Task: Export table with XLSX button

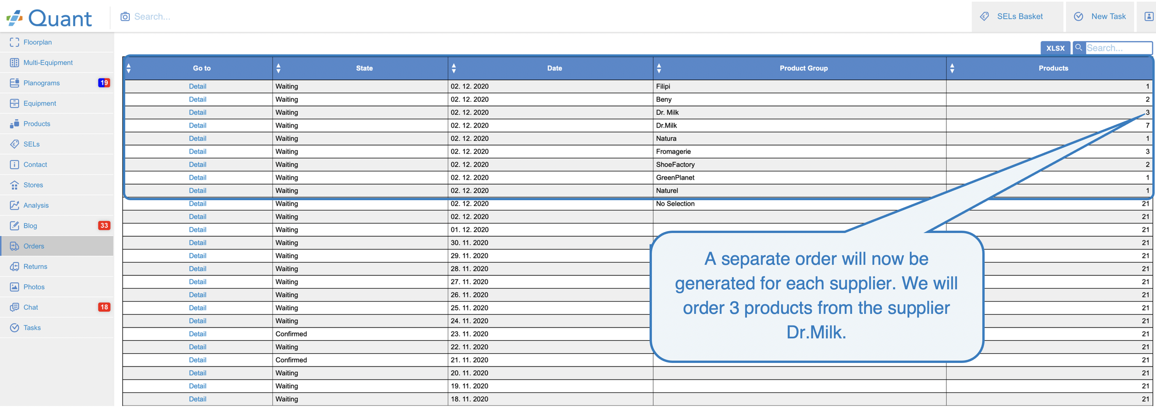Action: 1055,48
